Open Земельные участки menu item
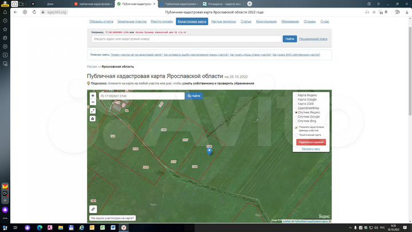 pyautogui.click(x=132, y=22)
